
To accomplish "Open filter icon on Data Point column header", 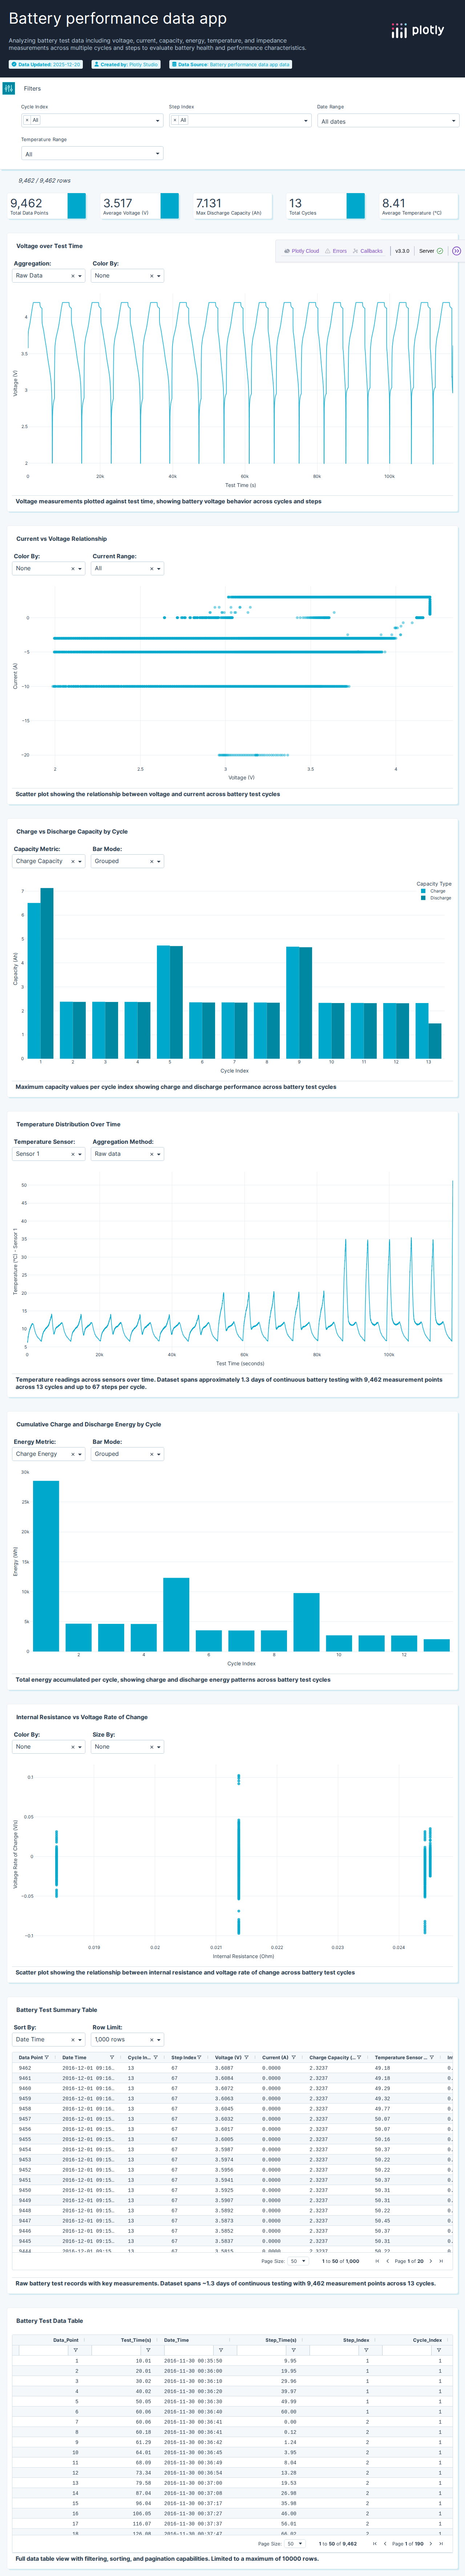I will click(x=47, y=2057).
